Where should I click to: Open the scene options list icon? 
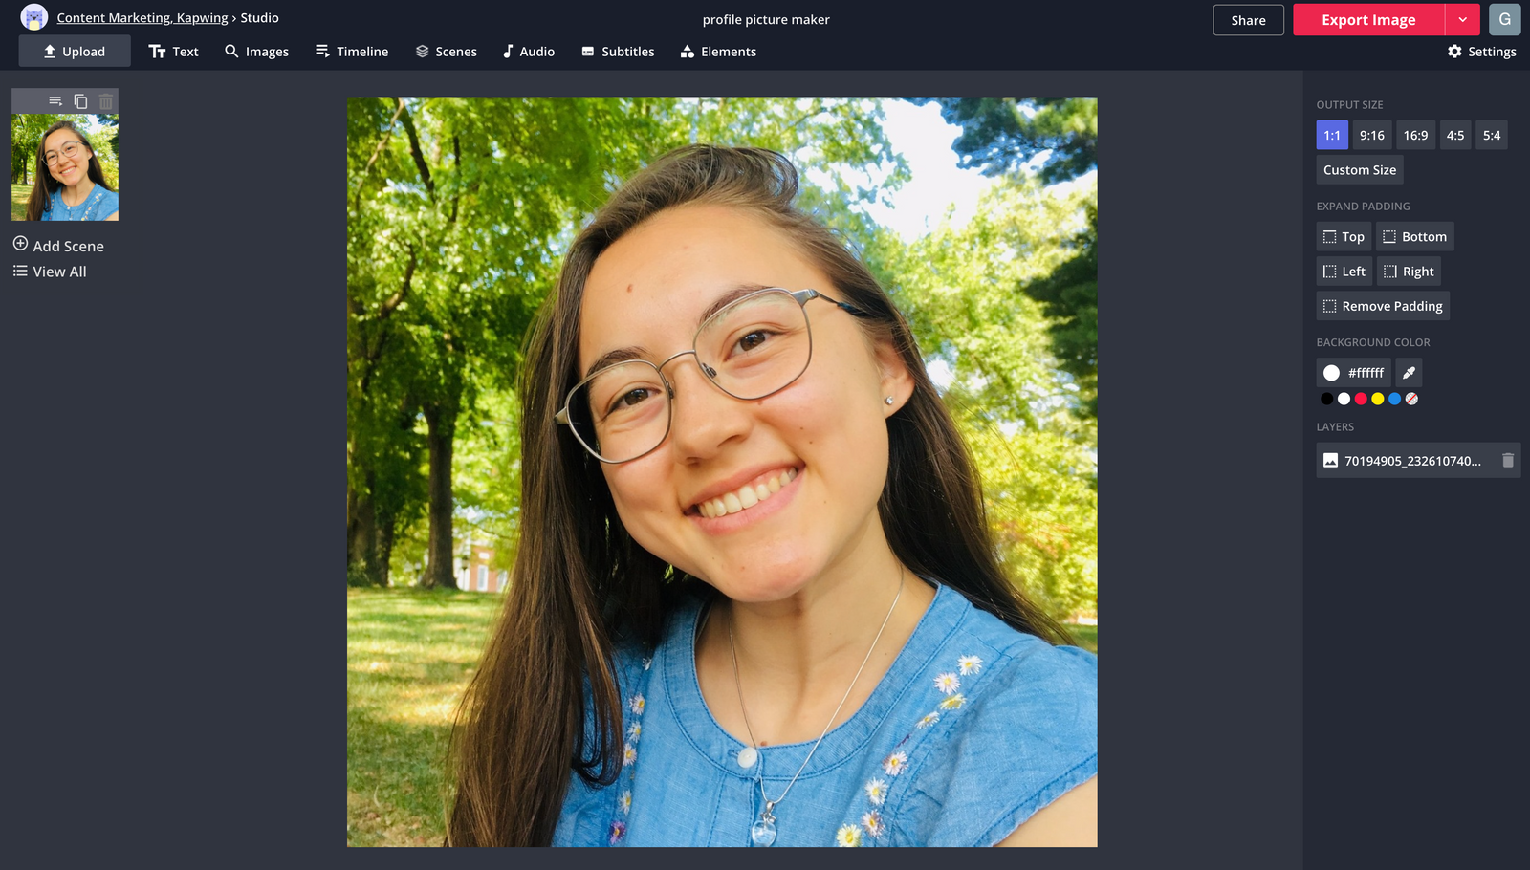click(x=55, y=100)
